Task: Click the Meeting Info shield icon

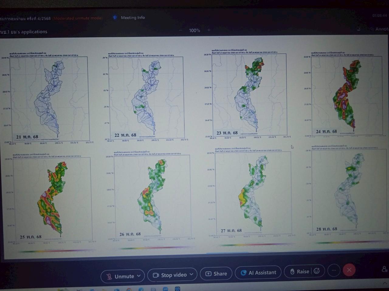Action: [115, 18]
